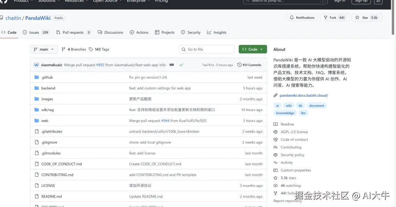
Task: Click into the Go to file field
Action: (x=207, y=49)
